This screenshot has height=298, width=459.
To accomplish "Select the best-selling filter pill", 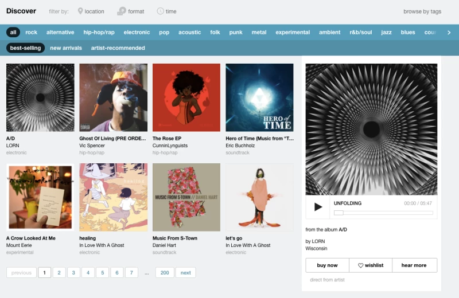I will click(x=25, y=48).
